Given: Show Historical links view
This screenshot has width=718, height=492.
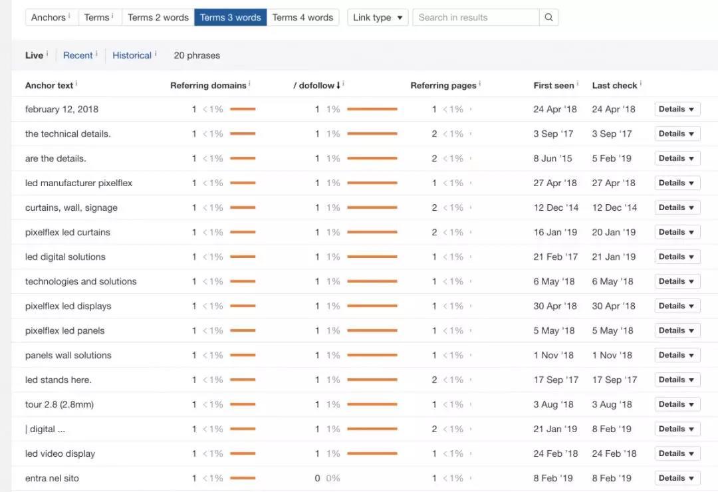Looking at the screenshot, I should (x=132, y=55).
